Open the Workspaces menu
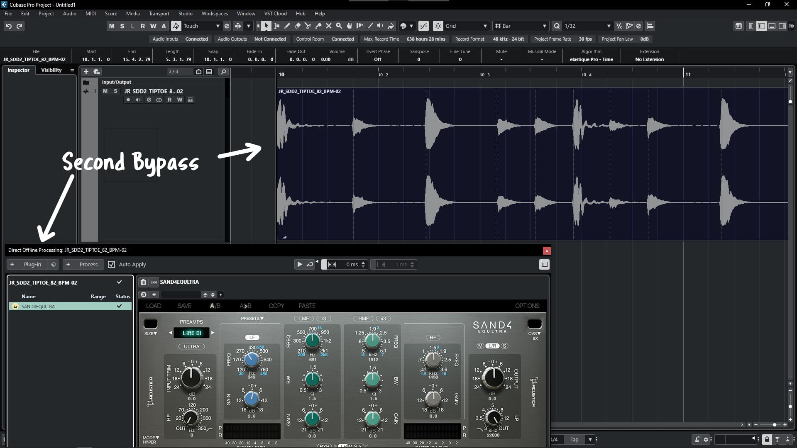Screen dimensions: 797x448 [215, 14]
